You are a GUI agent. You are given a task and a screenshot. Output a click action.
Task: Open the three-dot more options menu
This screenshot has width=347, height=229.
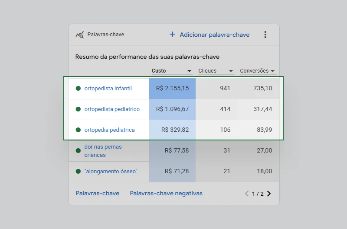pos(265,35)
